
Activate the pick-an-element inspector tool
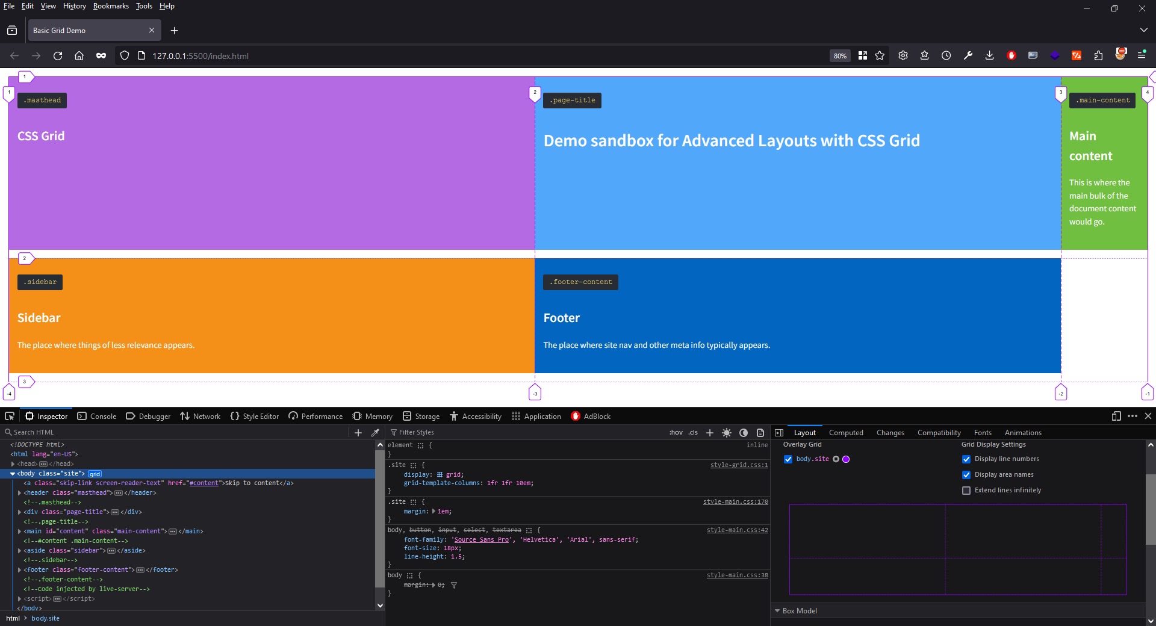[10, 416]
